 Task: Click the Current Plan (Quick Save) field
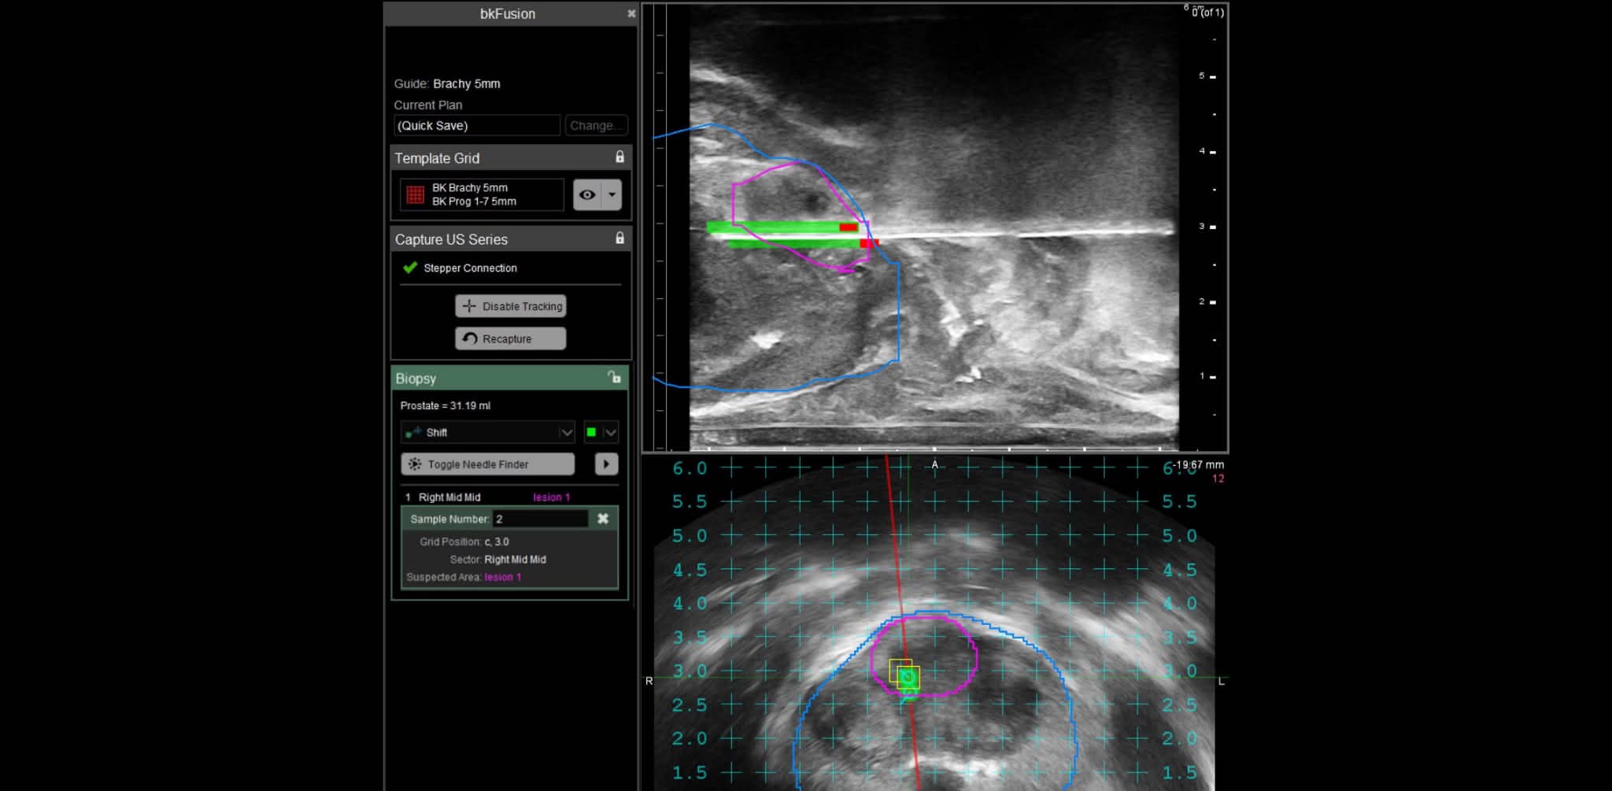(477, 125)
